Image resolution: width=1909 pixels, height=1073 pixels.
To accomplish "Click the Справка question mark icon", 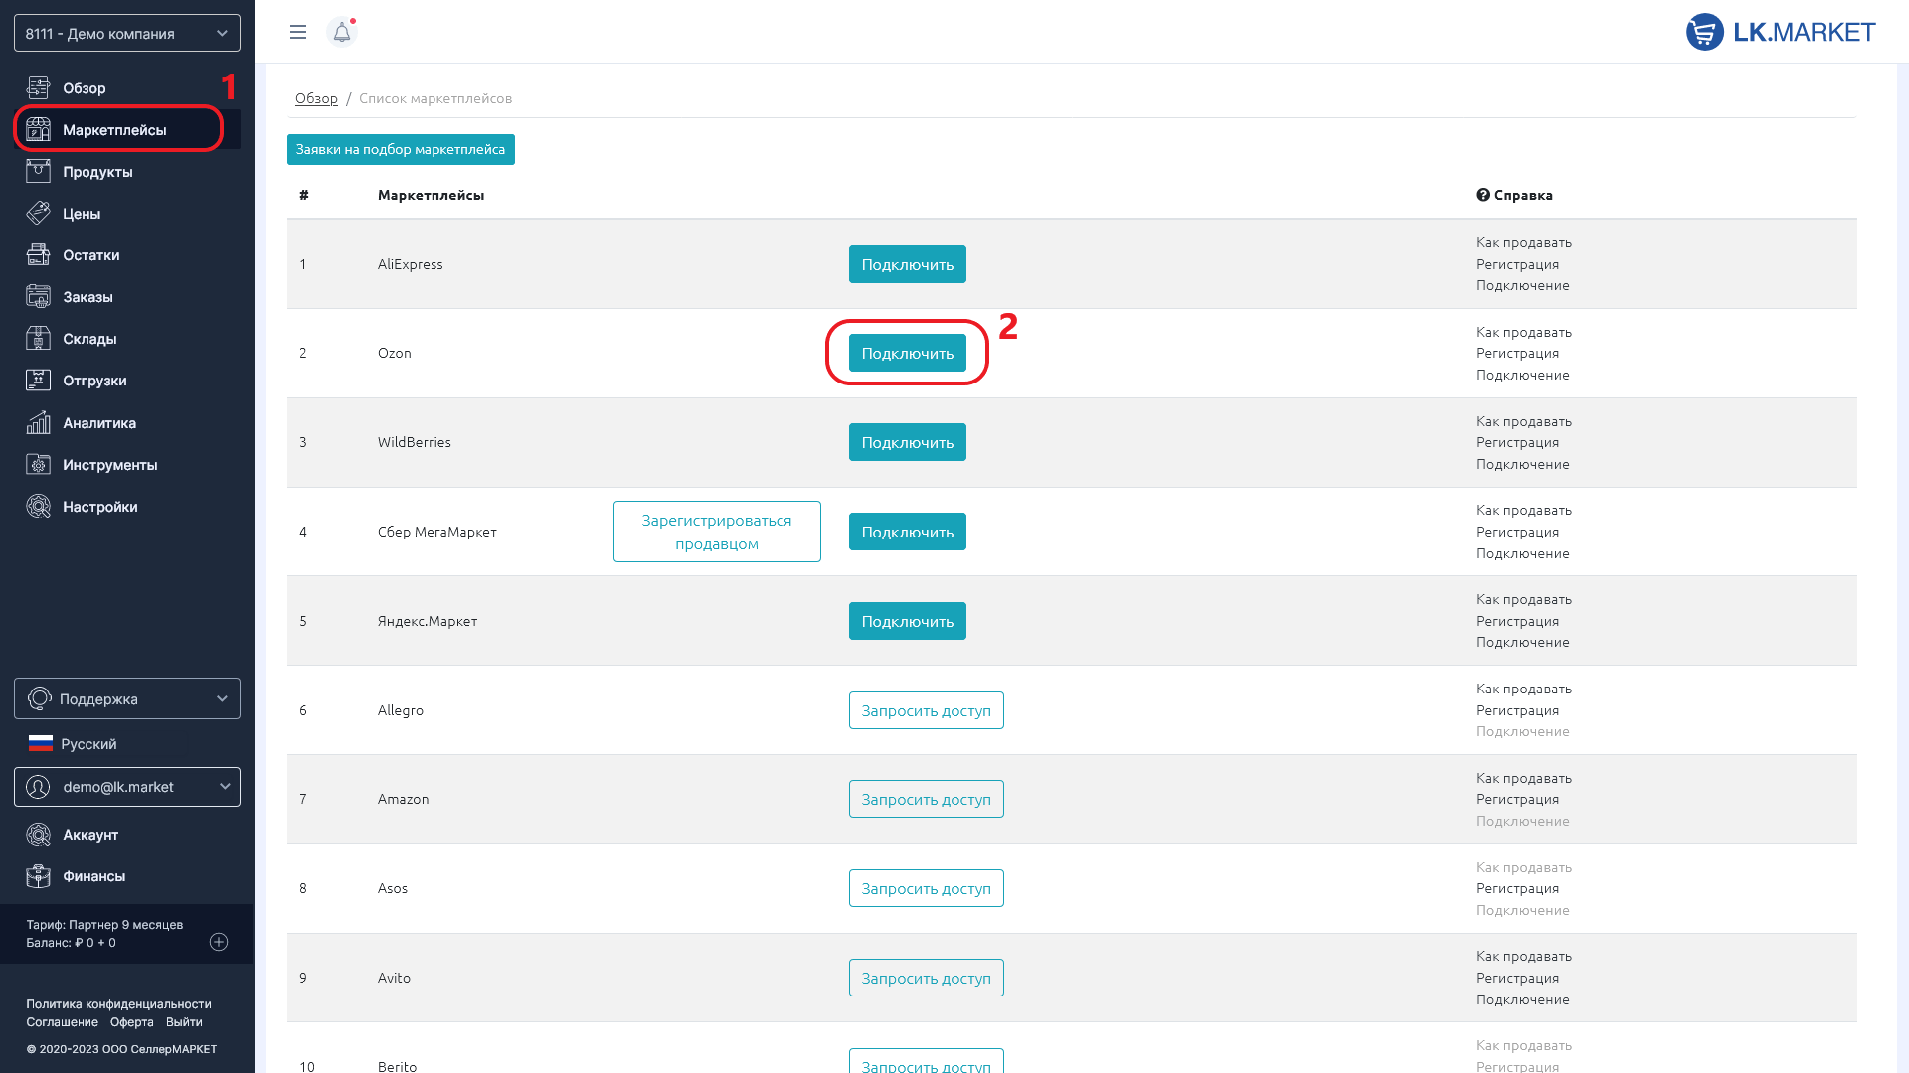I will 1482,195.
